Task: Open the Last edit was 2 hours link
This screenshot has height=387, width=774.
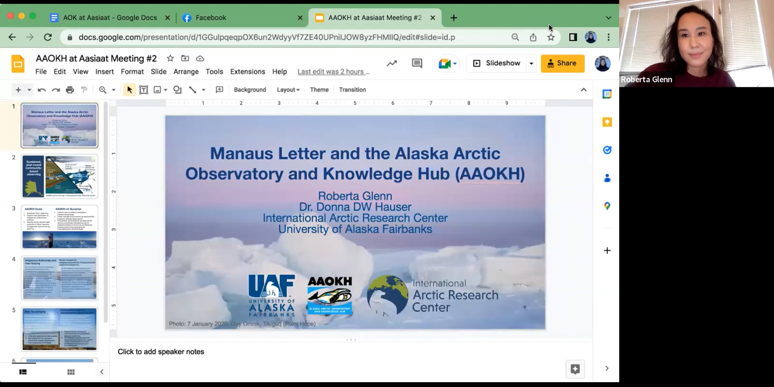Action: pyautogui.click(x=334, y=72)
